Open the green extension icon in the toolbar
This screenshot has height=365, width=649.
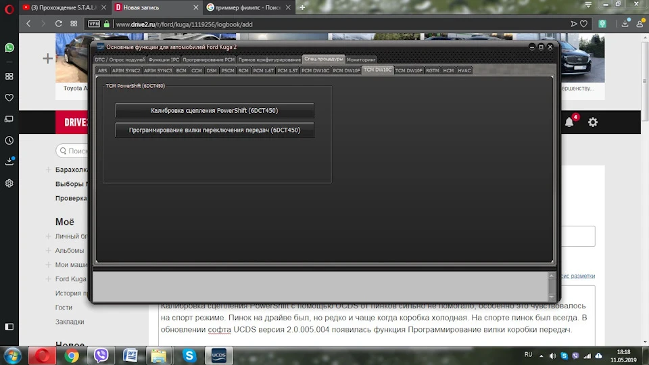tap(602, 24)
